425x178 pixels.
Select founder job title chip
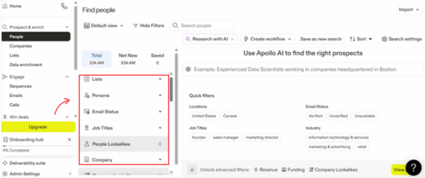point(199,137)
